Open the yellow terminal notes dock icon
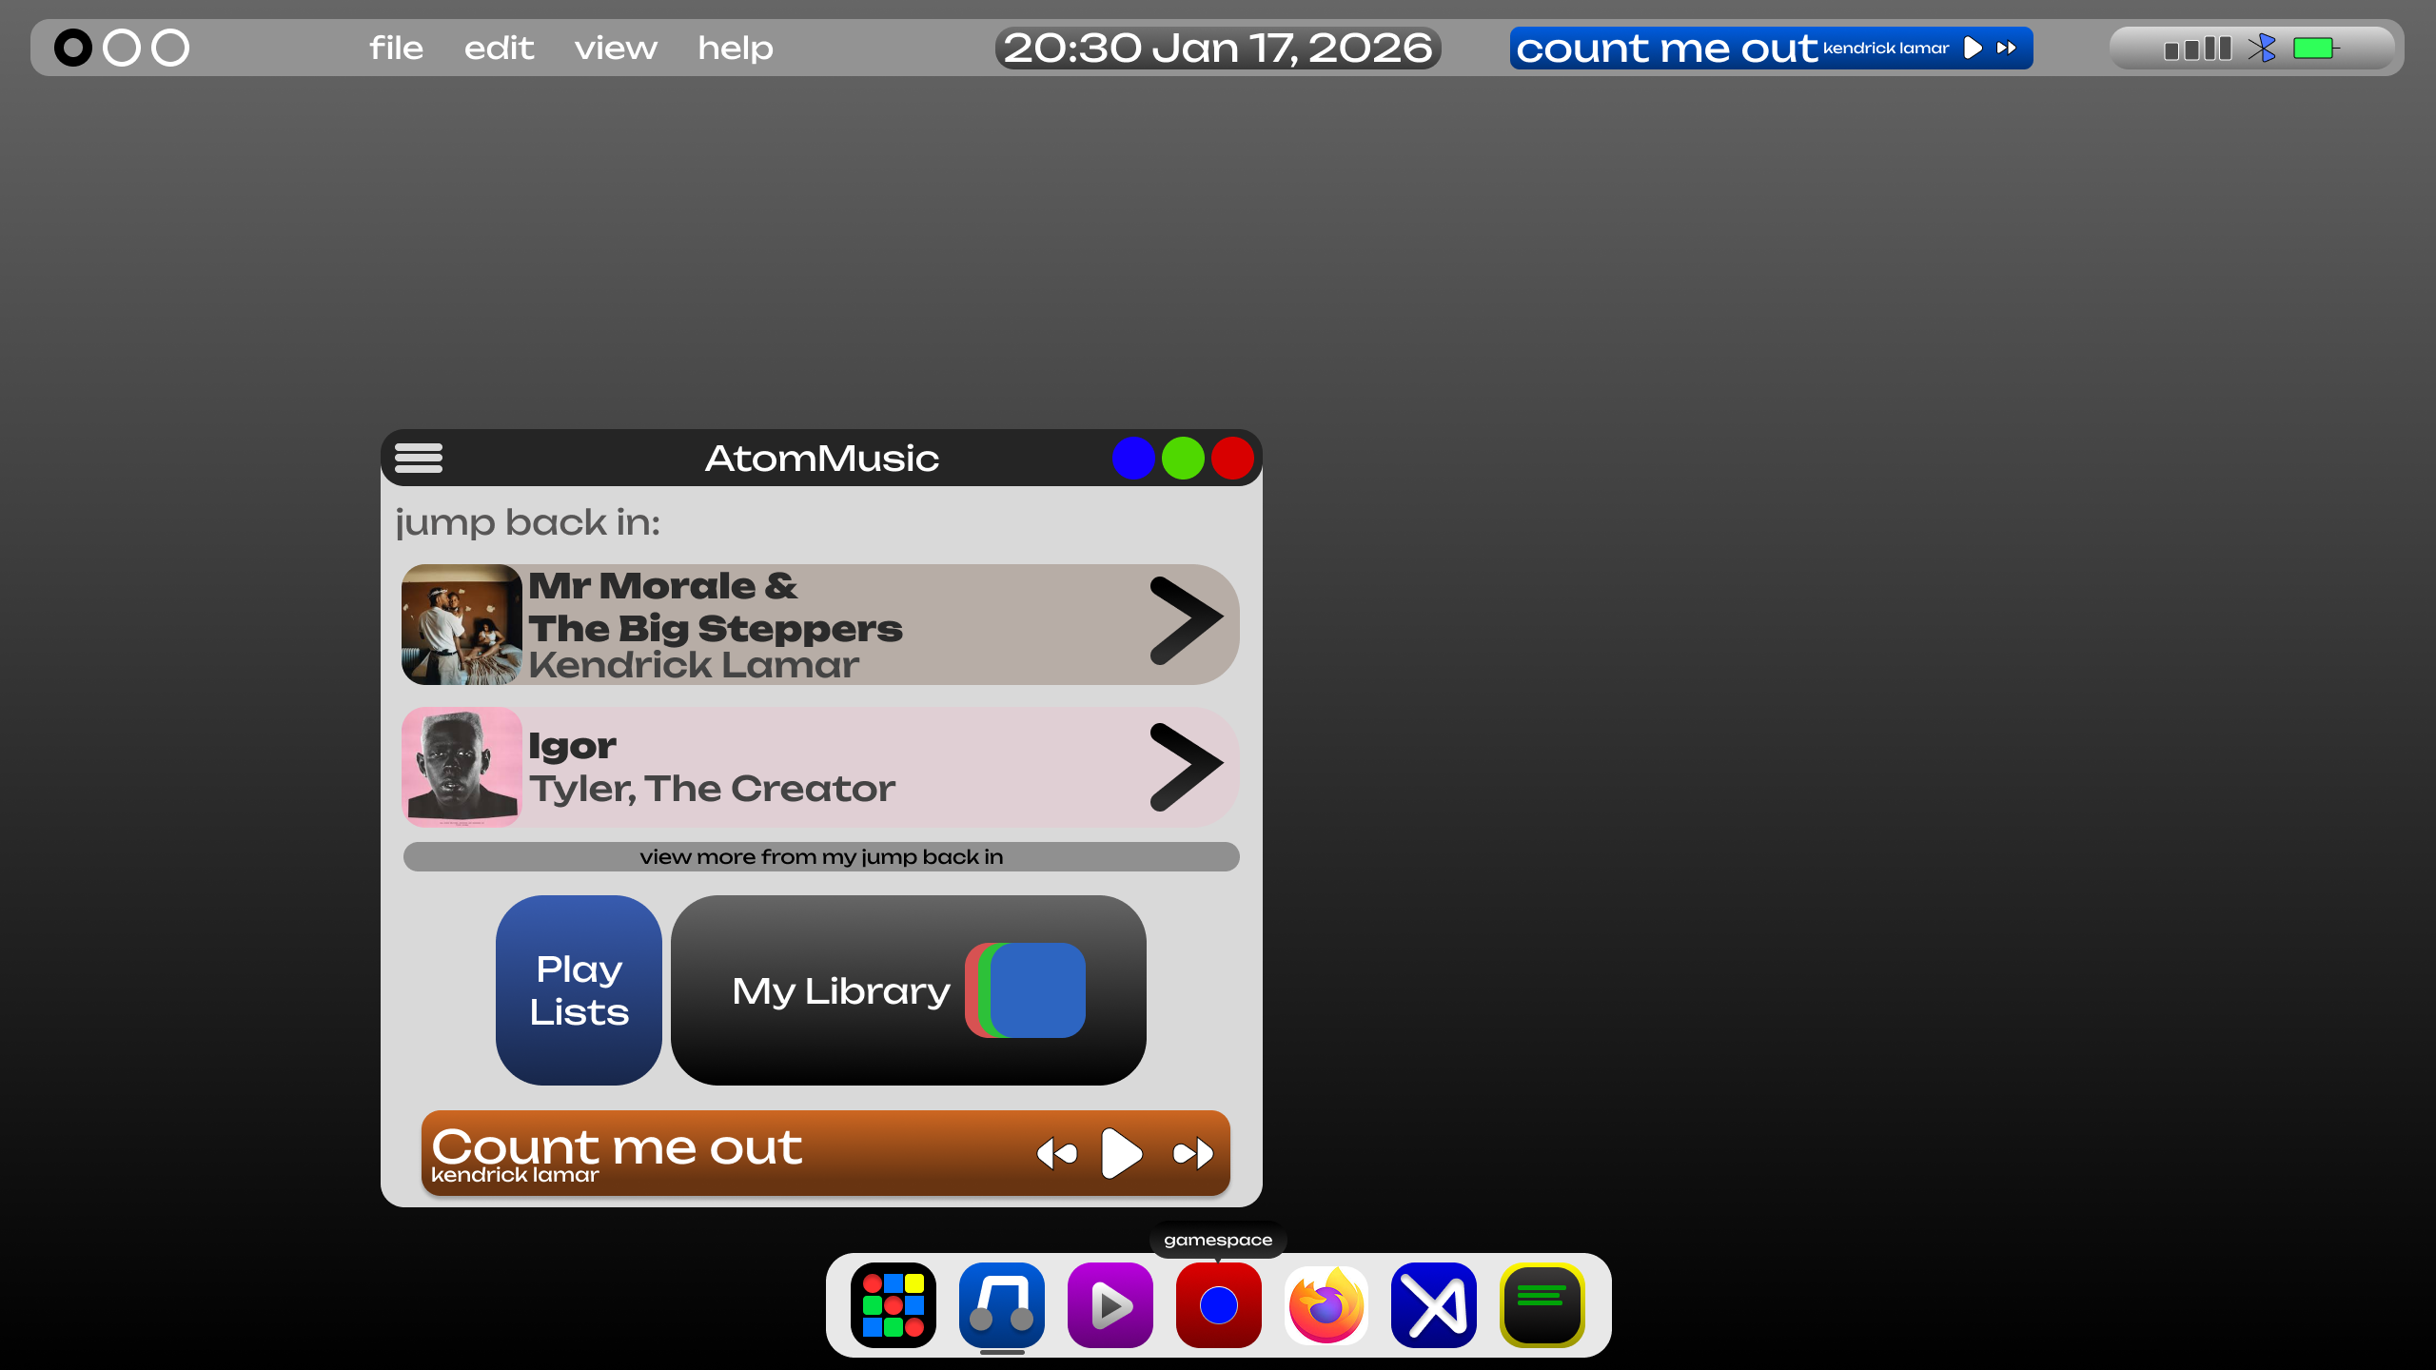The width and height of the screenshot is (2436, 1370). click(1542, 1305)
